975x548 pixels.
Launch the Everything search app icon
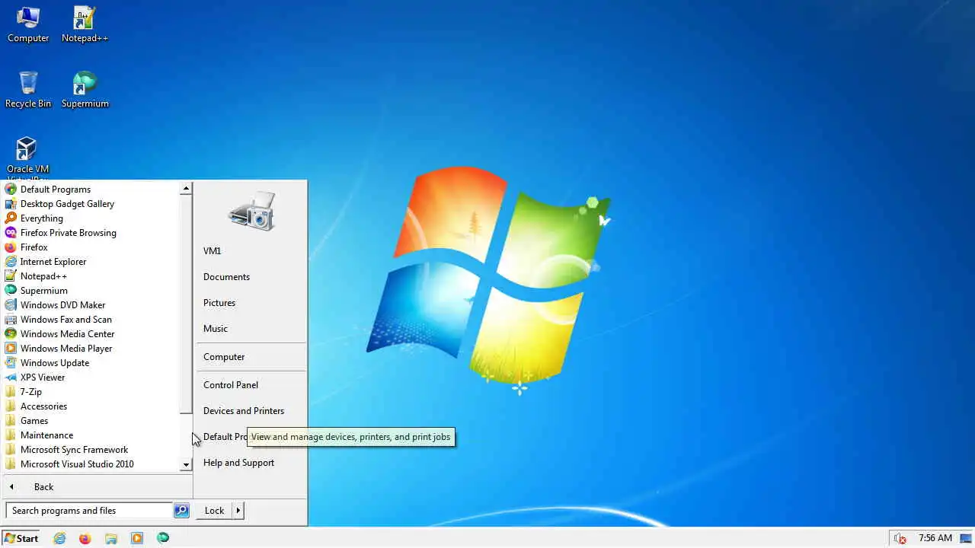pyautogui.click(x=11, y=218)
